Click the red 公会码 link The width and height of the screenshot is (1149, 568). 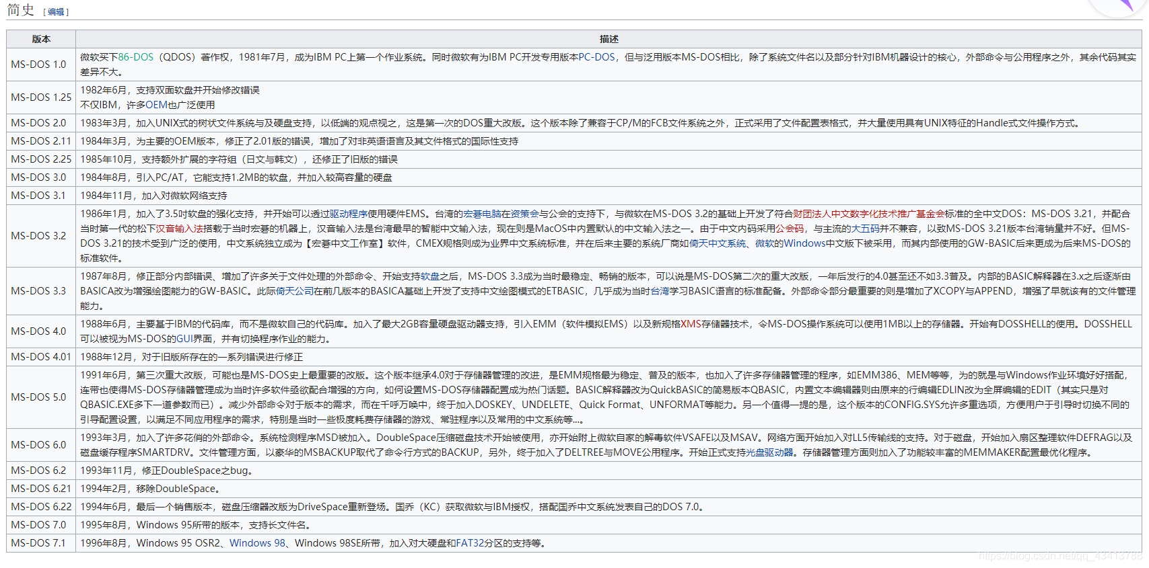coord(790,229)
